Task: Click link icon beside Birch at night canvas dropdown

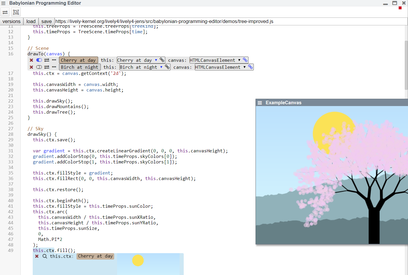Action: (x=250, y=67)
